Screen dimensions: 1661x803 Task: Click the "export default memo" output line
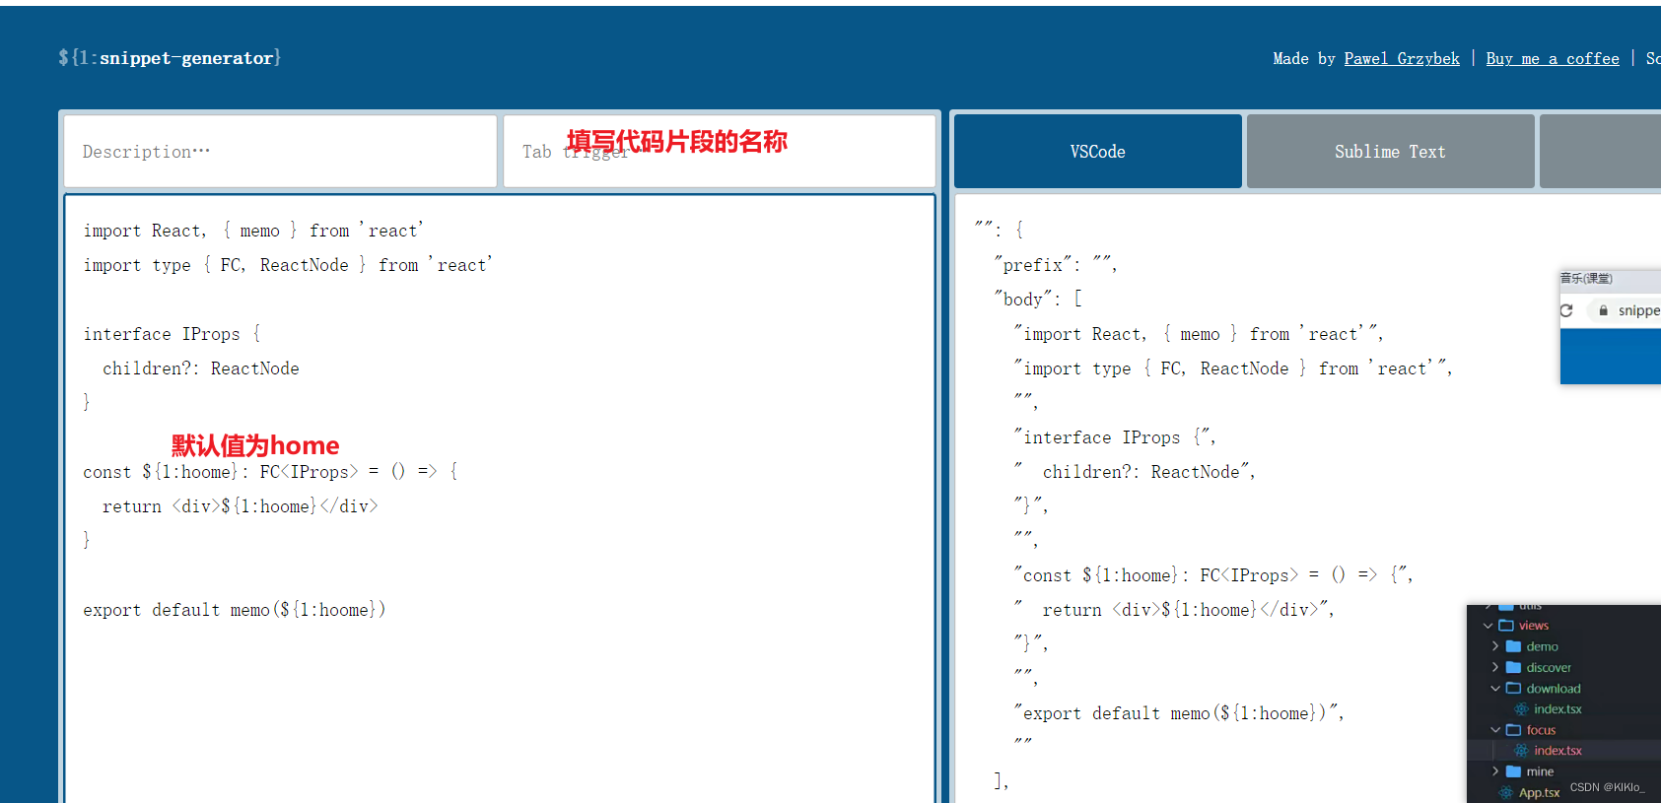1179,713
